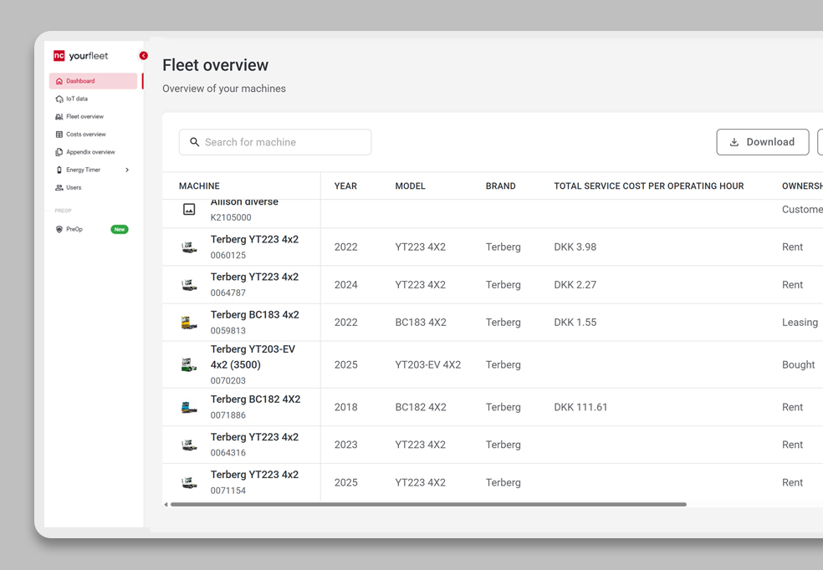Screen dimensions: 823x570
Task: Click the search magnifier icon
Action: coord(194,142)
